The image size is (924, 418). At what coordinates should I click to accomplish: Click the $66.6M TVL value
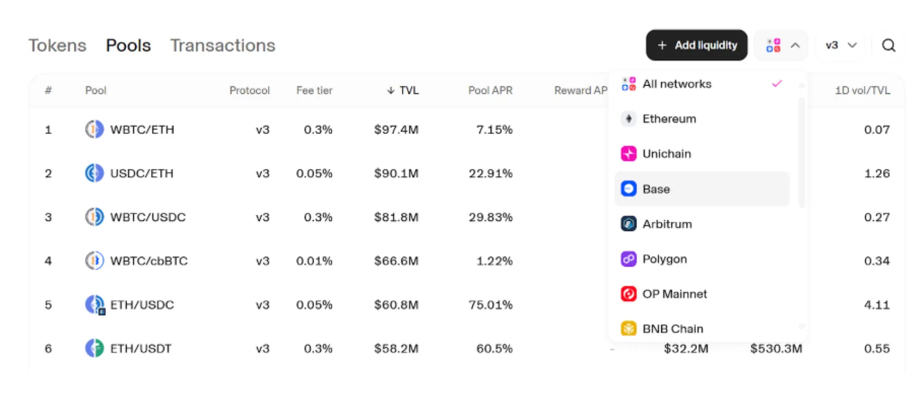396,261
